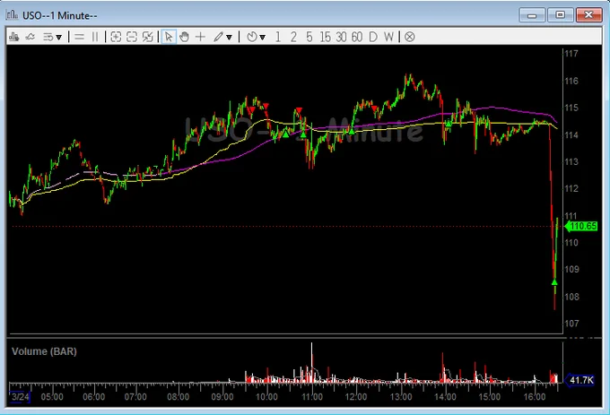
Task: Switch to 1 minute timeframe
Action: (x=278, y=37)
